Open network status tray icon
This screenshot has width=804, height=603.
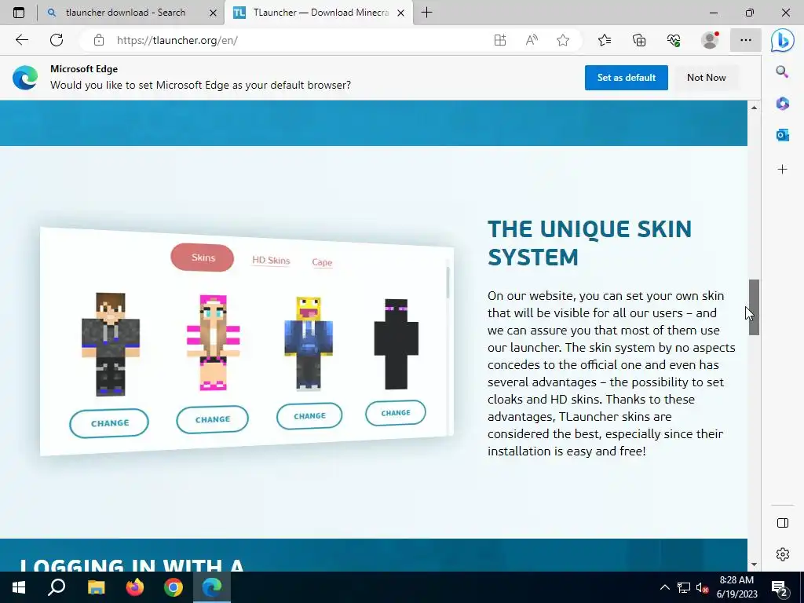point(684,587)
